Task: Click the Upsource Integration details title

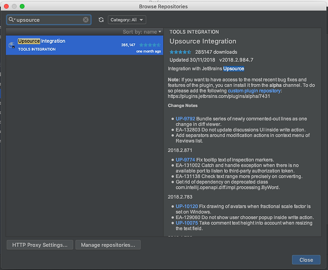Action: coord(202,41)
